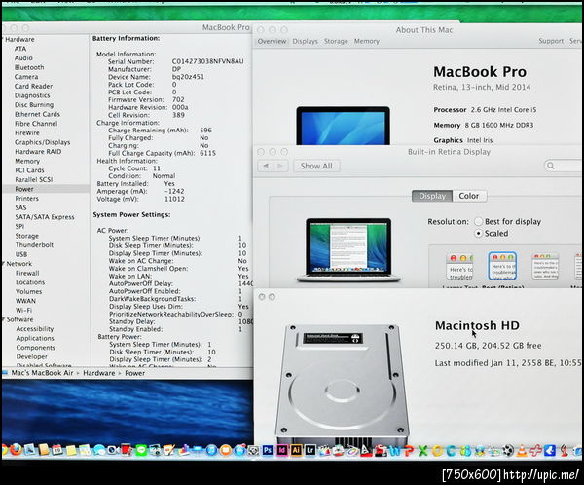Open the orange iBooks icon in Dock
584x485 pixels.
(226, 450)
